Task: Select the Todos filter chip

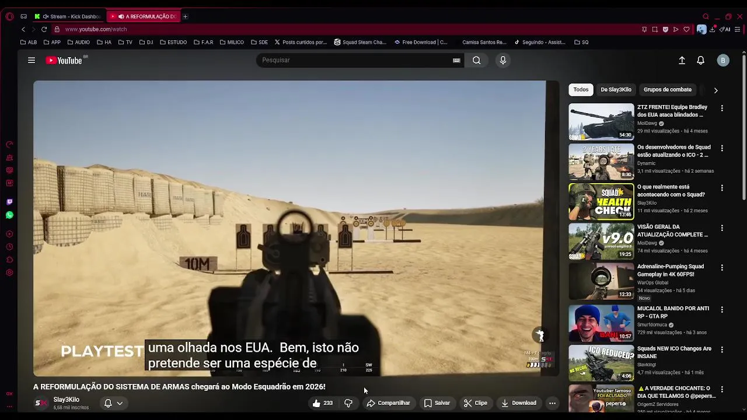Action: (581, 90)
